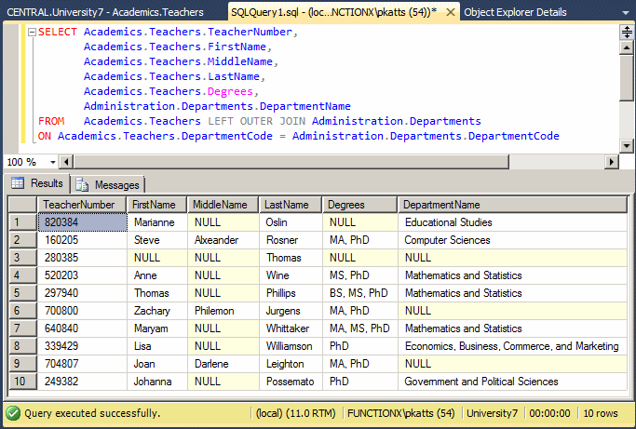Click the Educational Studies cell
The image size is (636, 429).
point(513,222)
